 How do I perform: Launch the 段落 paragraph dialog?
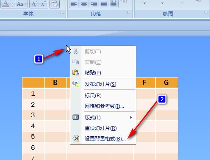pyautogui.click(x=129, y=13)
